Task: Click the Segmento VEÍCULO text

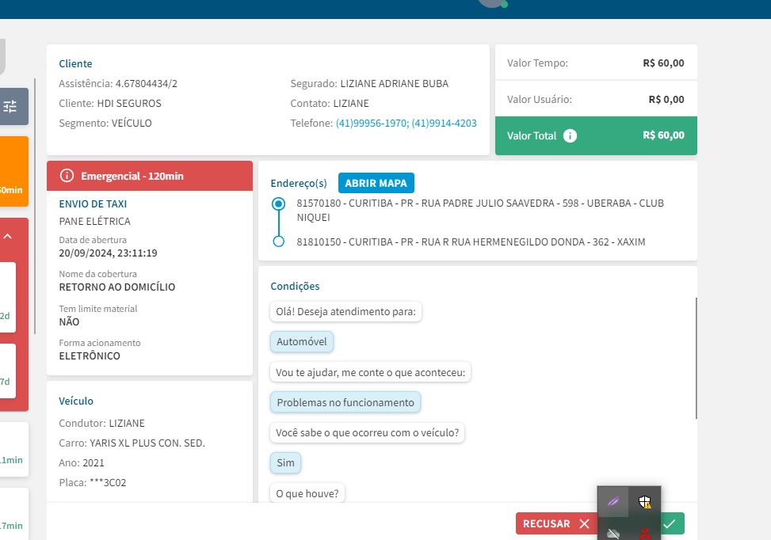Action: 105,124
